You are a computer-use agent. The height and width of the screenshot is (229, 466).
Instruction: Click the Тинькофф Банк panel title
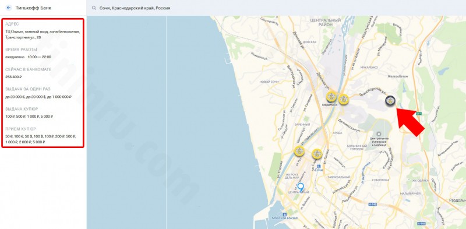click(33, 8)
